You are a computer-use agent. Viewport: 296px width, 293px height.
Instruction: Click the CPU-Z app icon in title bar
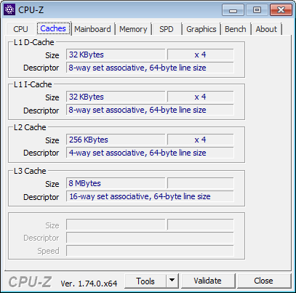9,9
